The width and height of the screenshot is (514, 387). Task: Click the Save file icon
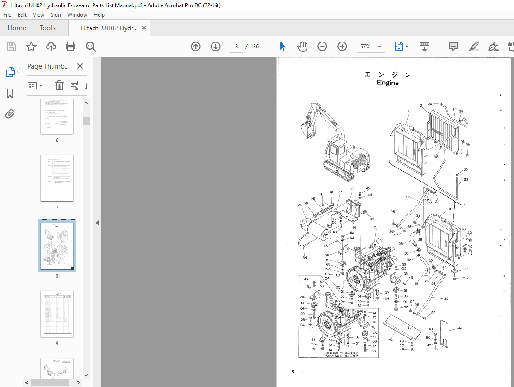click(x=11, y=46)
